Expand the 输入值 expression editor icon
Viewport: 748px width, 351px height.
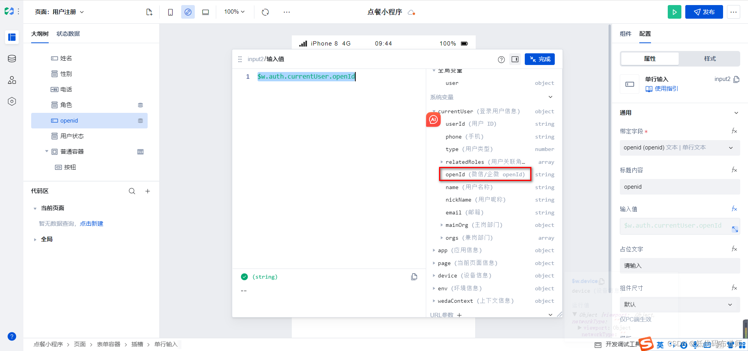tap(735, 230)
